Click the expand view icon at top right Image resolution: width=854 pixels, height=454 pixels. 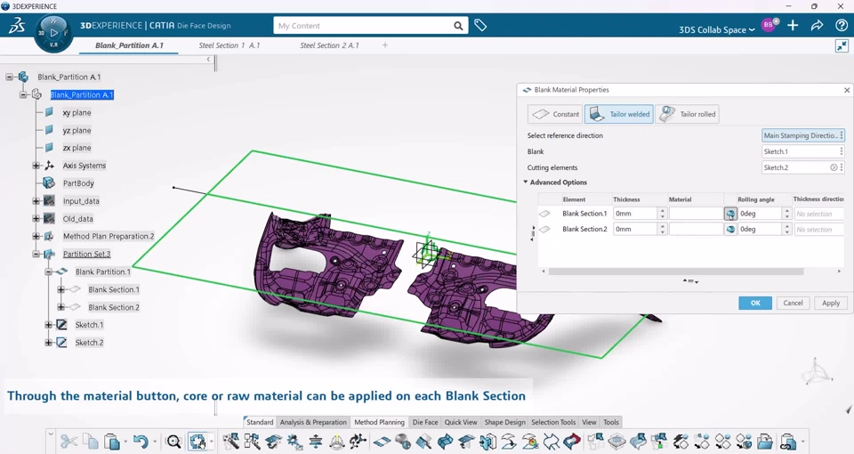pos(842,45)
